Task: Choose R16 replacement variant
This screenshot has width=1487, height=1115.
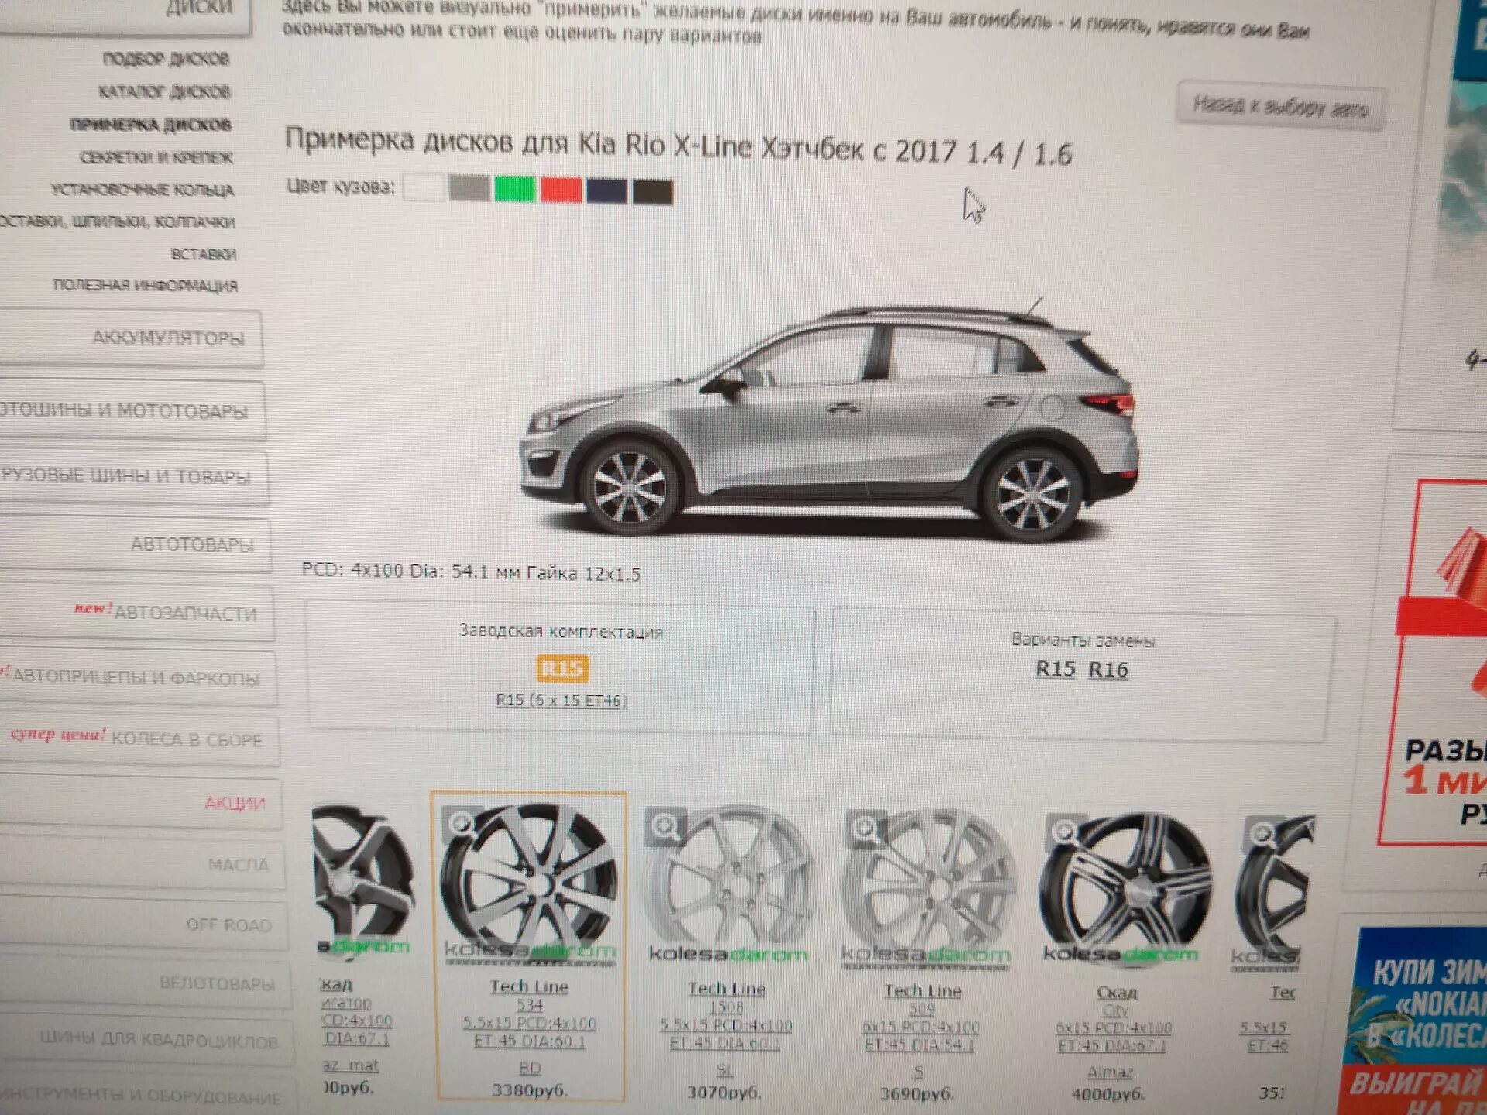Action: (1108, 670)
